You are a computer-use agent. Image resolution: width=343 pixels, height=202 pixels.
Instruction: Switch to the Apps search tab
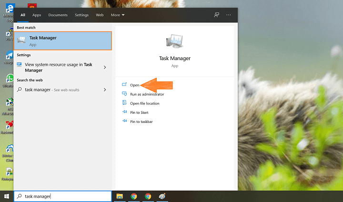(x=37, y=15)
